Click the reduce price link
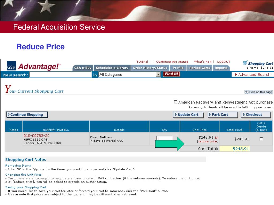The width and height of the screenshot is (274, 205). tap(208, 141)
